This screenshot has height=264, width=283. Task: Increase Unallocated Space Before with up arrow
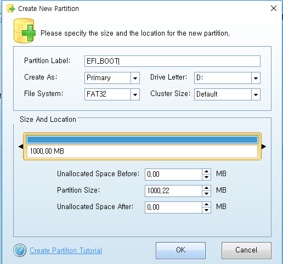[x=207, y=172]
